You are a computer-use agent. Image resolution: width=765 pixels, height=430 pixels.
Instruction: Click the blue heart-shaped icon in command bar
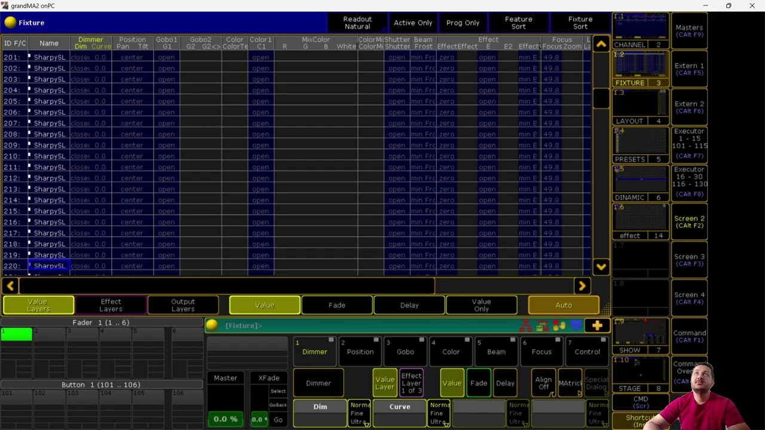576,326
